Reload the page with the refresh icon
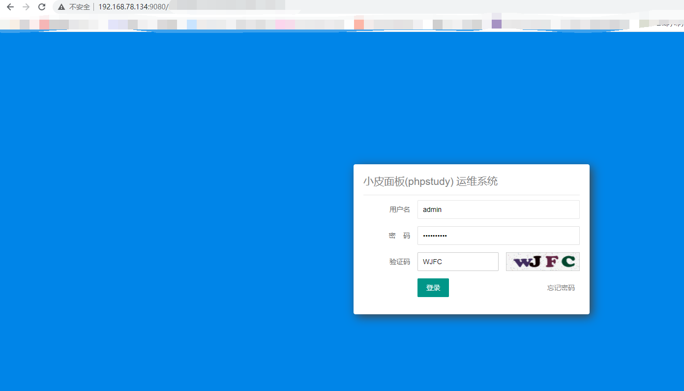684x391 pixels. click(42, 7)
